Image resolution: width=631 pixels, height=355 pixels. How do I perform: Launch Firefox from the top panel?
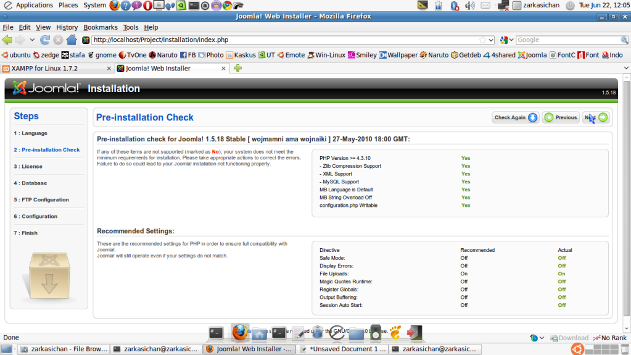114,5
